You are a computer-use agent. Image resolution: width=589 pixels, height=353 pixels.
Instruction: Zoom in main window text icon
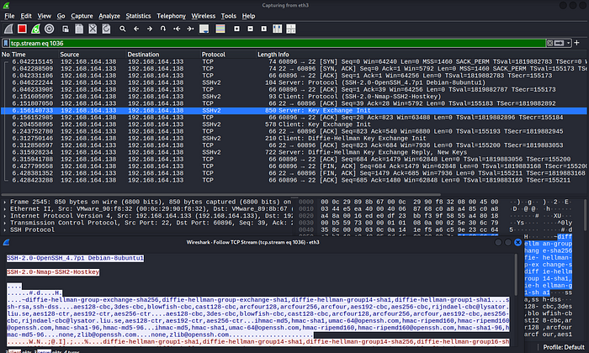pyautogui.click(x=236, y=29)
